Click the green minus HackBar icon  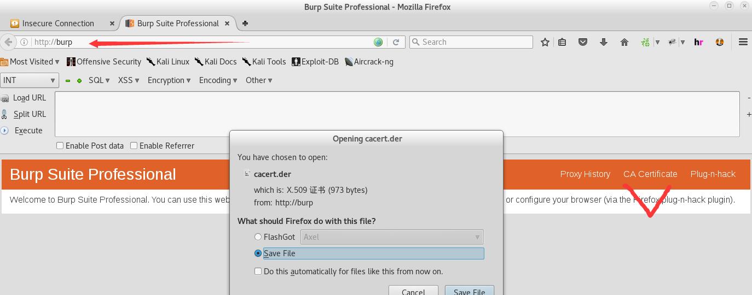(x=68, y=80)
